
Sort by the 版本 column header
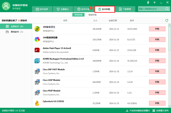pos(132,21)
